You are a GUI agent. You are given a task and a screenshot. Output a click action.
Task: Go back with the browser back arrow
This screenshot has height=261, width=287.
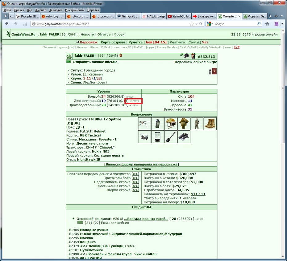(x=7, y=24)
